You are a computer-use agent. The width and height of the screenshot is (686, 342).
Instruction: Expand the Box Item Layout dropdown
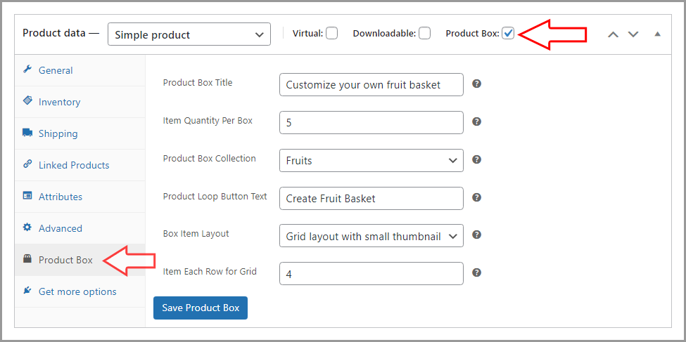(x=371, y=236)
